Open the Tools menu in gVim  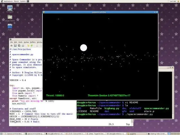20,42
